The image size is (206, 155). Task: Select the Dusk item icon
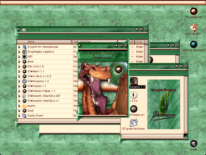pos(24,111)
